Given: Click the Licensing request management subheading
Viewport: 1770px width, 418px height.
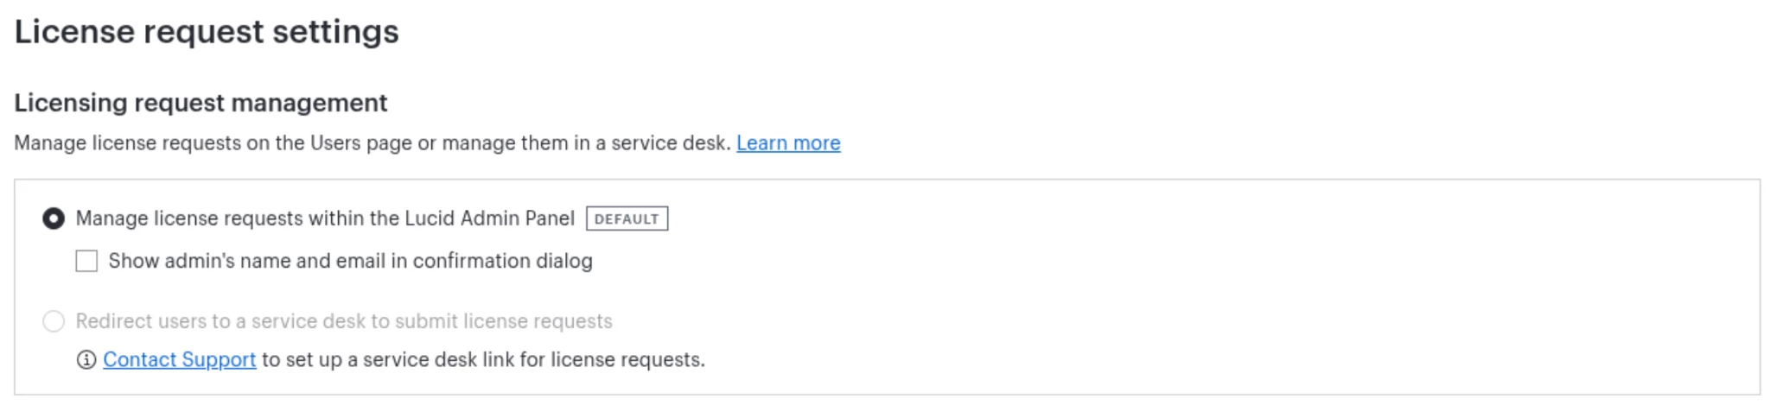Looking at the screenshot, I should click(x=201, y=103).
